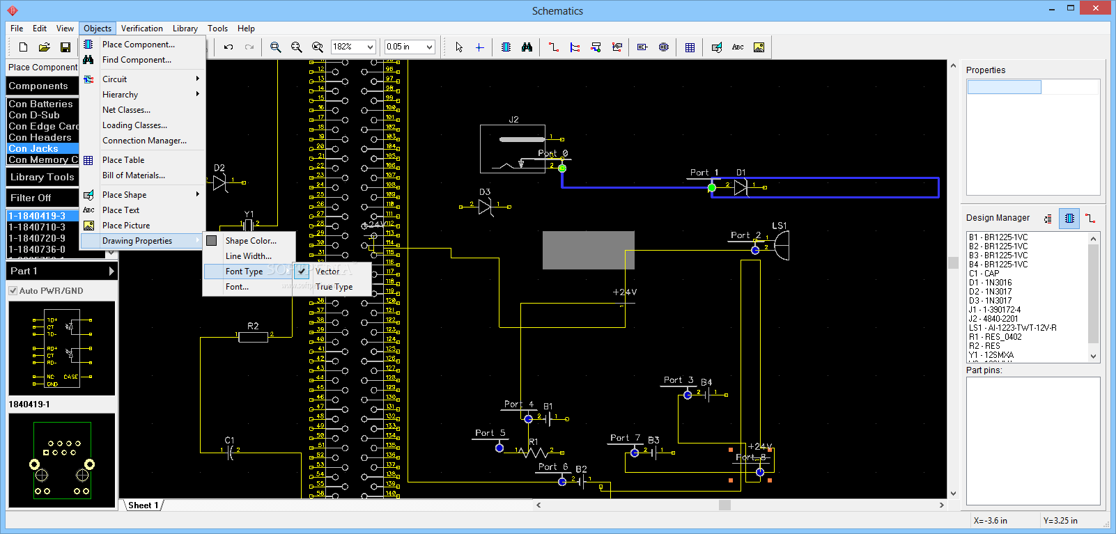This screenshot has width=1116, height=534.
Task: Click the toolbar icon left of the small rectangle icon
Action: click(617, 47)
